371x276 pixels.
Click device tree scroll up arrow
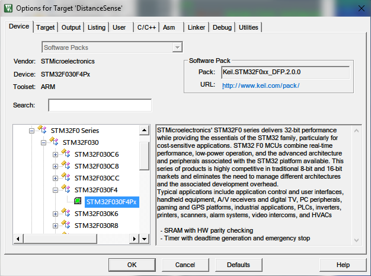144,131
